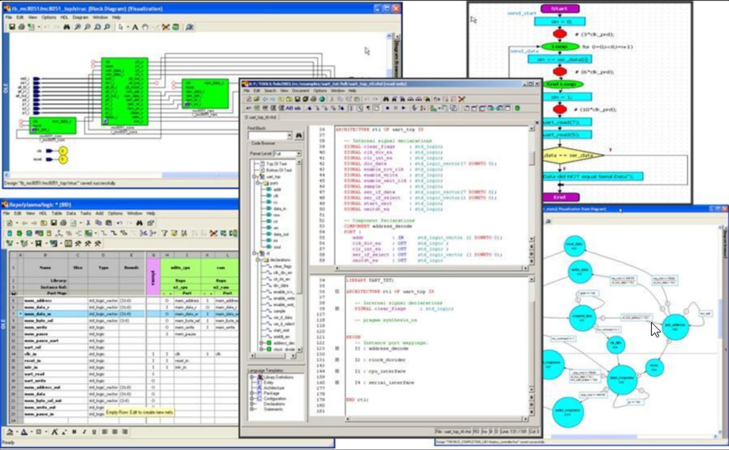Choose the text (A) tool in Block Diagram
The height and width of the screenshot is (450, 729).
pyautogui.click(x=135, y=27)
